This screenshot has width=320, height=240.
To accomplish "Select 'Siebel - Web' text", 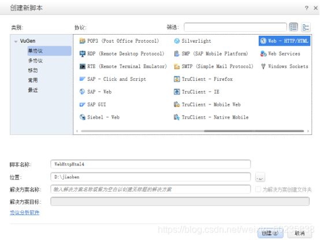I will point(103,117).
